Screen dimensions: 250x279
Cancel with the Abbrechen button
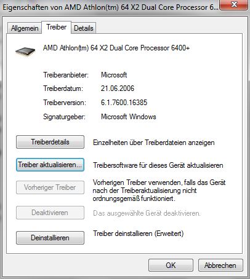tap(220, 265)
